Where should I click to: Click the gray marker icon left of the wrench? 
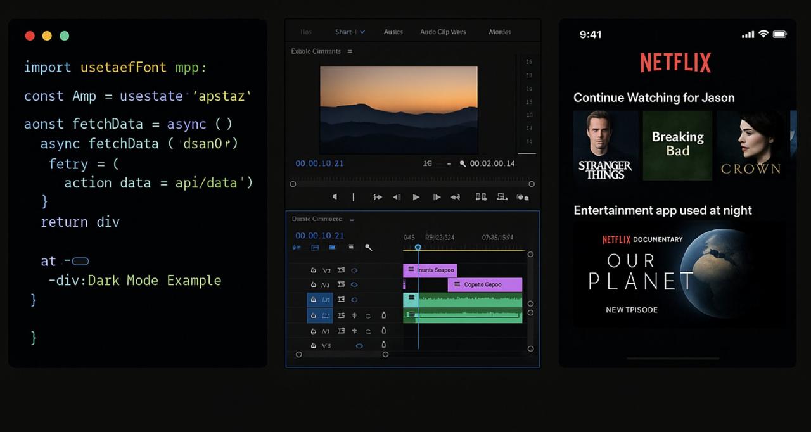[351, 247]
